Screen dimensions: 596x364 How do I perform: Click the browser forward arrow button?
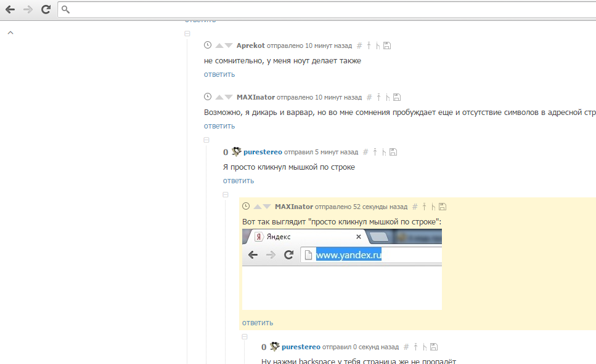tap(28, 9)
